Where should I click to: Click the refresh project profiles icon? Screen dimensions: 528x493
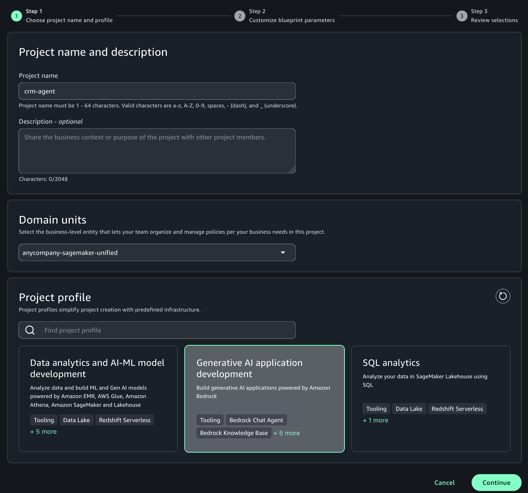click(x=503, y=296)
